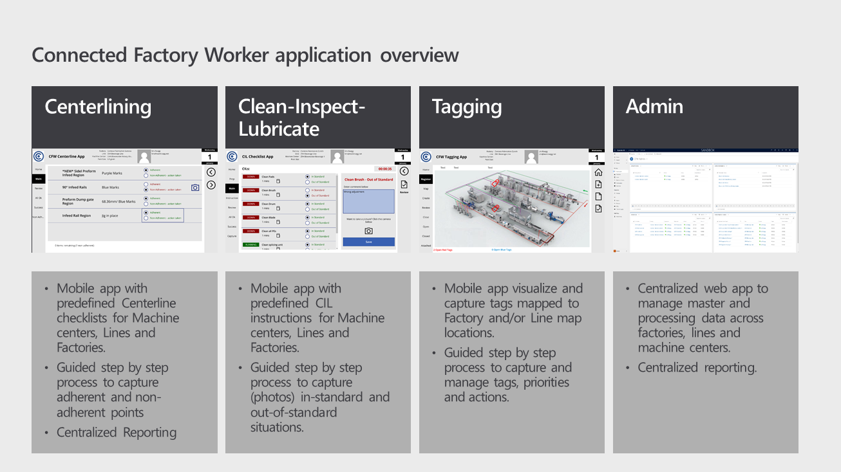Screen dimensions: 841x472
Task: Click the Tagging section header
Action: 512,118
